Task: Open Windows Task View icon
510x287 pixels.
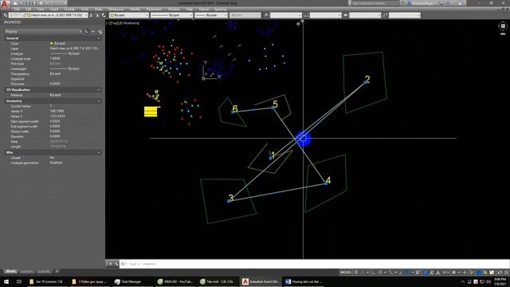Action: click(19, 281)
